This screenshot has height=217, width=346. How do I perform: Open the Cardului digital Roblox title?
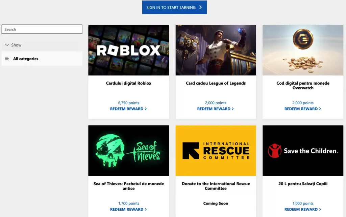tap(128, 83)
